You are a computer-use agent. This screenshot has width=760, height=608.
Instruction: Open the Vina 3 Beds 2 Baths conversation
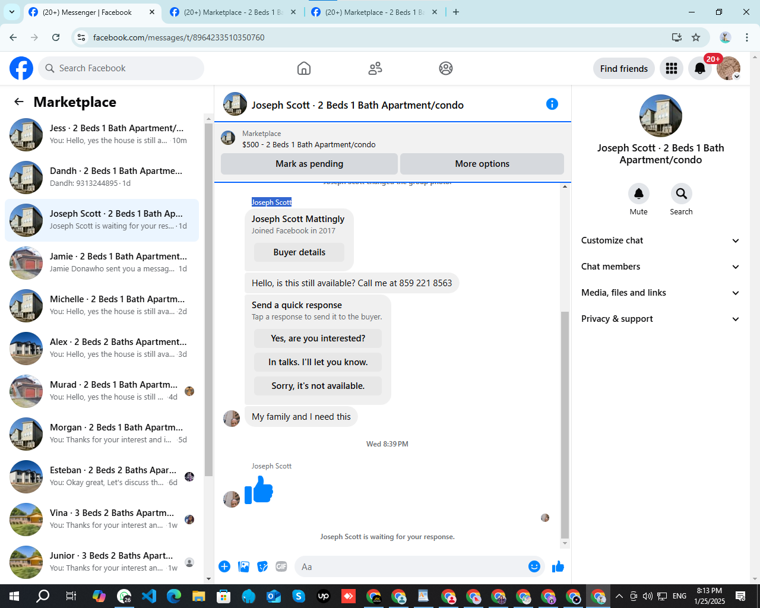[x=102, y=520]
